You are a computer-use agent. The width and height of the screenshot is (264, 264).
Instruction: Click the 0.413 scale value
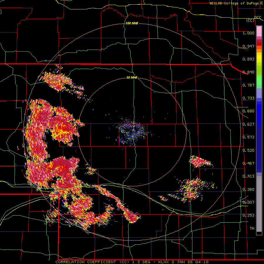coord(248,176)
